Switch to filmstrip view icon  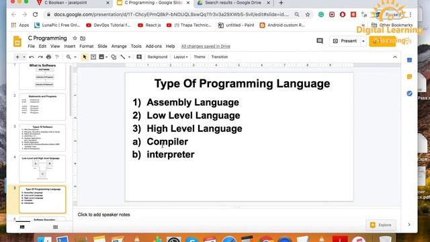click(x=22, y=227)
